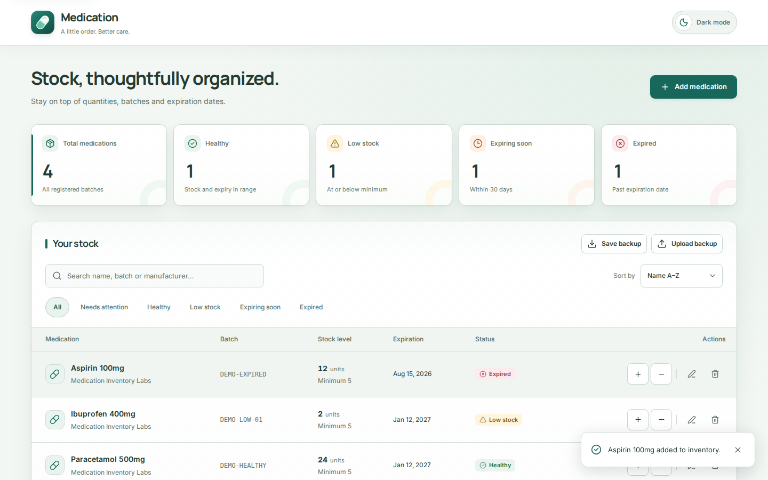Open the Total medications summary card

[99, 165]
